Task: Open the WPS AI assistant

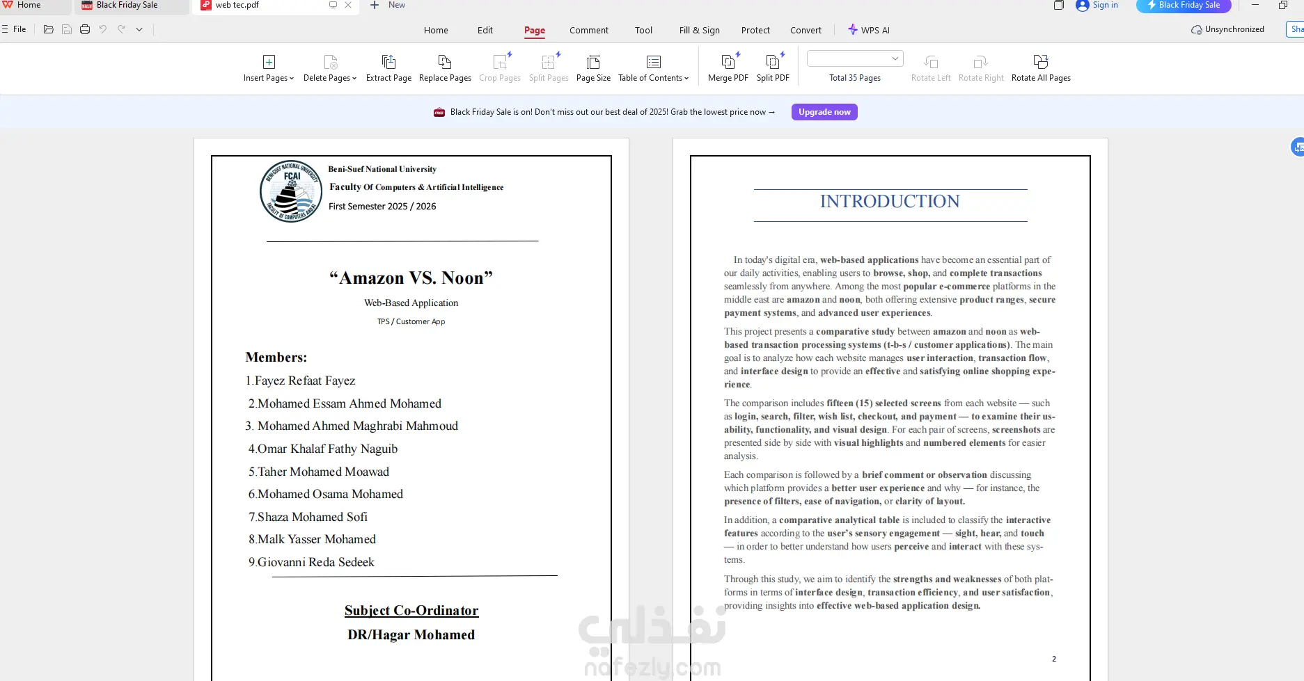Action: 868,30
